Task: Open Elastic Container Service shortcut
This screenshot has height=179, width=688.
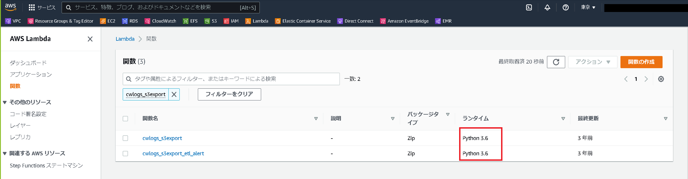Action: tap(303, 21)
